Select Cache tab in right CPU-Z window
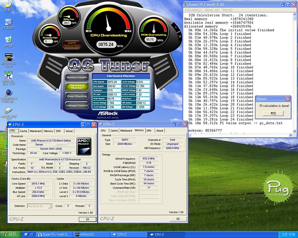The image size is (298, 238). (114, 131)
